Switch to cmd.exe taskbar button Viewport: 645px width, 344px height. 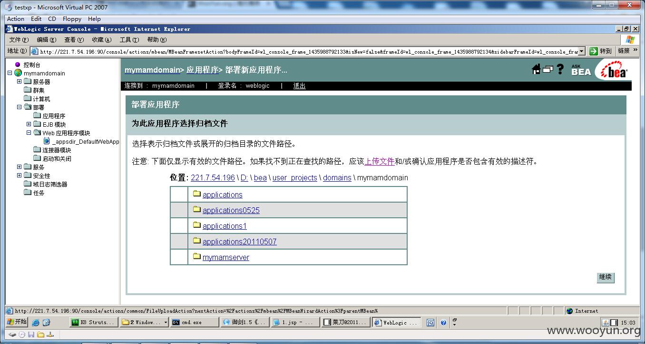point(195,323)
